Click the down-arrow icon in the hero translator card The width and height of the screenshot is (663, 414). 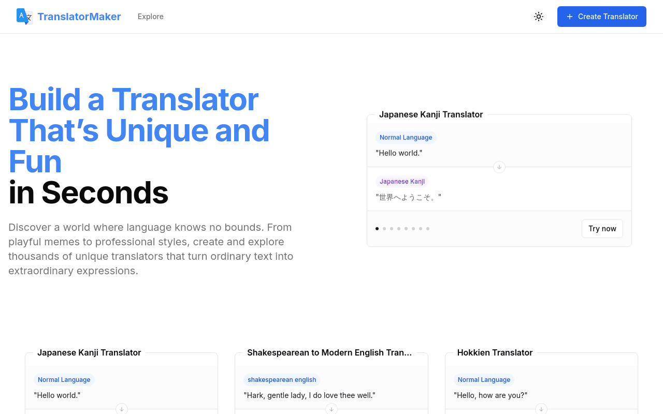[499, 167]
